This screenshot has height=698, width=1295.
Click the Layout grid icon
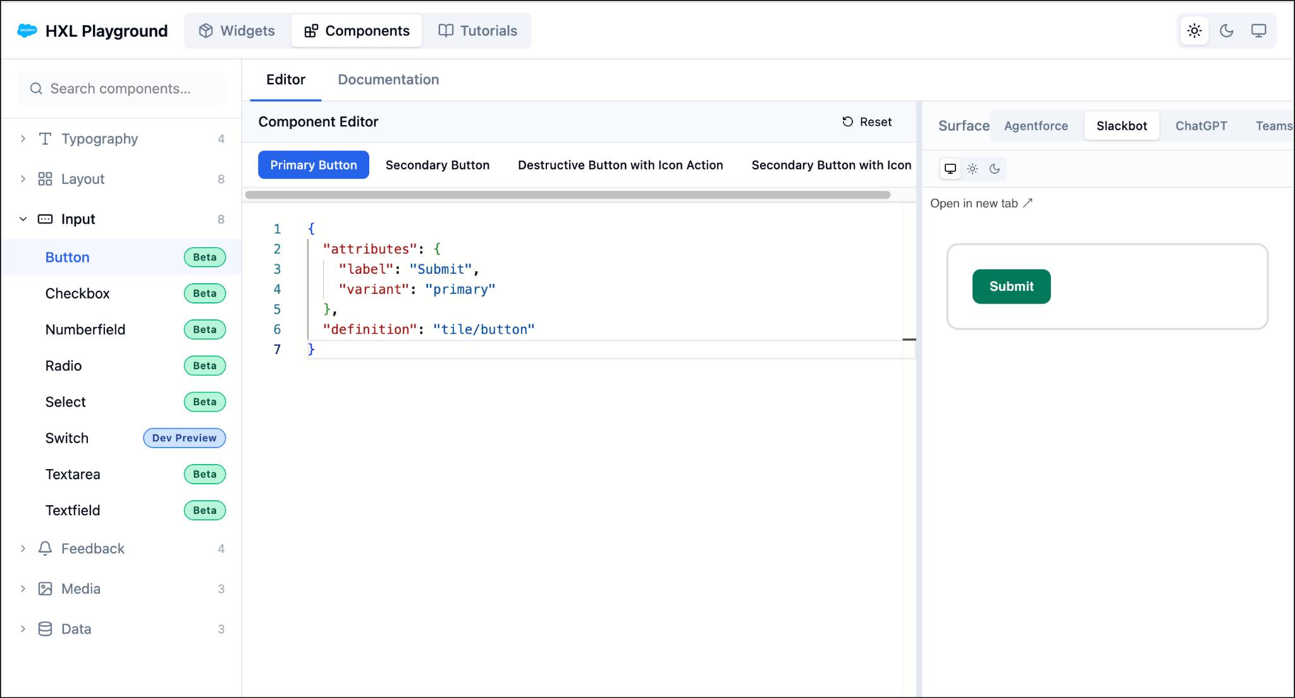45,179
